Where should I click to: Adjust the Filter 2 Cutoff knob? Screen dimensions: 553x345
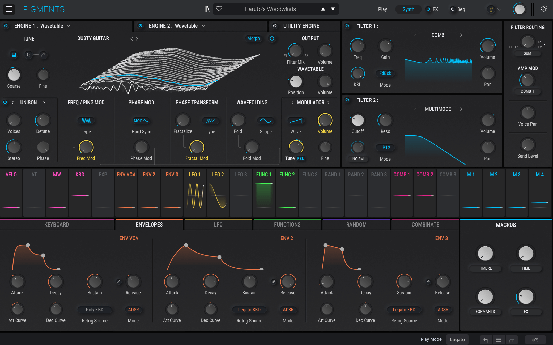[x=358, y=120]
